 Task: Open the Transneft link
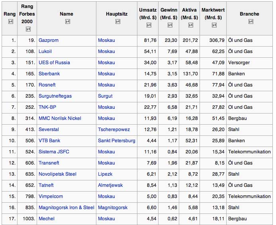click(x=49, y=163)
